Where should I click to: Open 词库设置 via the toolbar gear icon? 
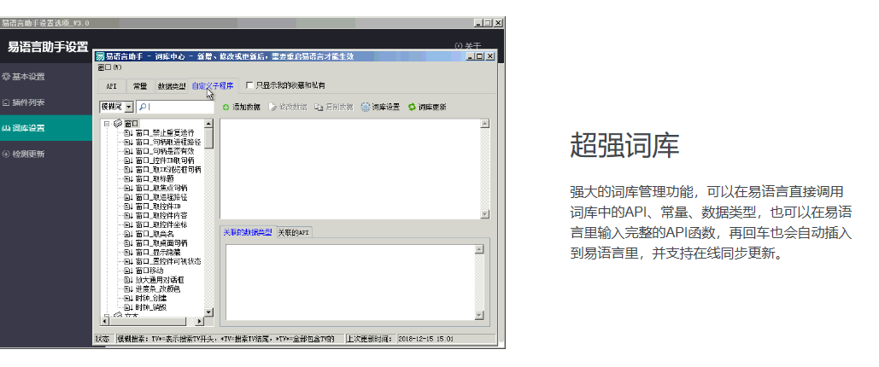[x=366, y=107]
